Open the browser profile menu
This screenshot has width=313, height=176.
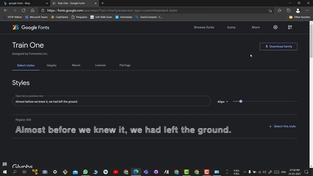click(x=298, y=10)
